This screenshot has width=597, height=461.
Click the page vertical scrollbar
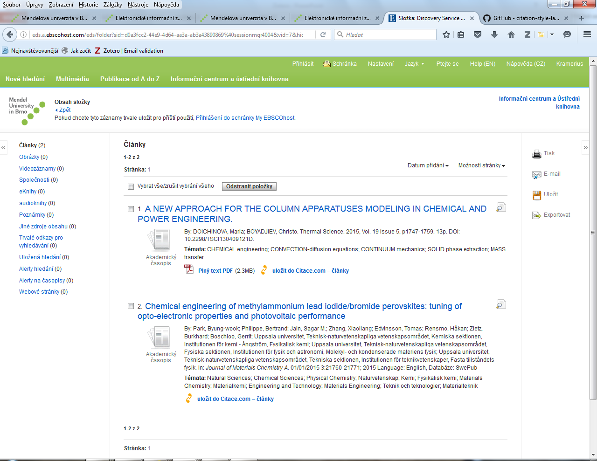(593, 233)
